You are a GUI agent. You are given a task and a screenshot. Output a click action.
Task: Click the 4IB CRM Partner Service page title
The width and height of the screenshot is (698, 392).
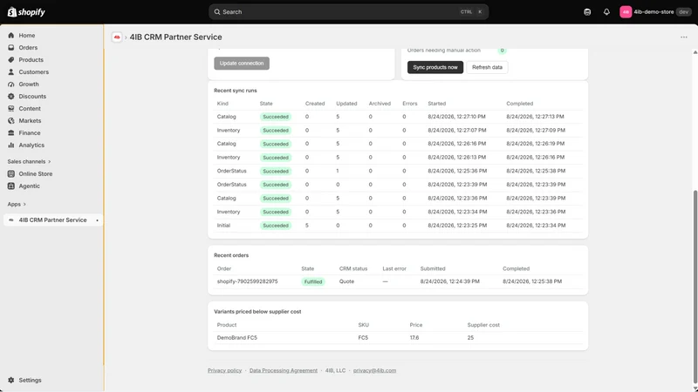[176, 37]
